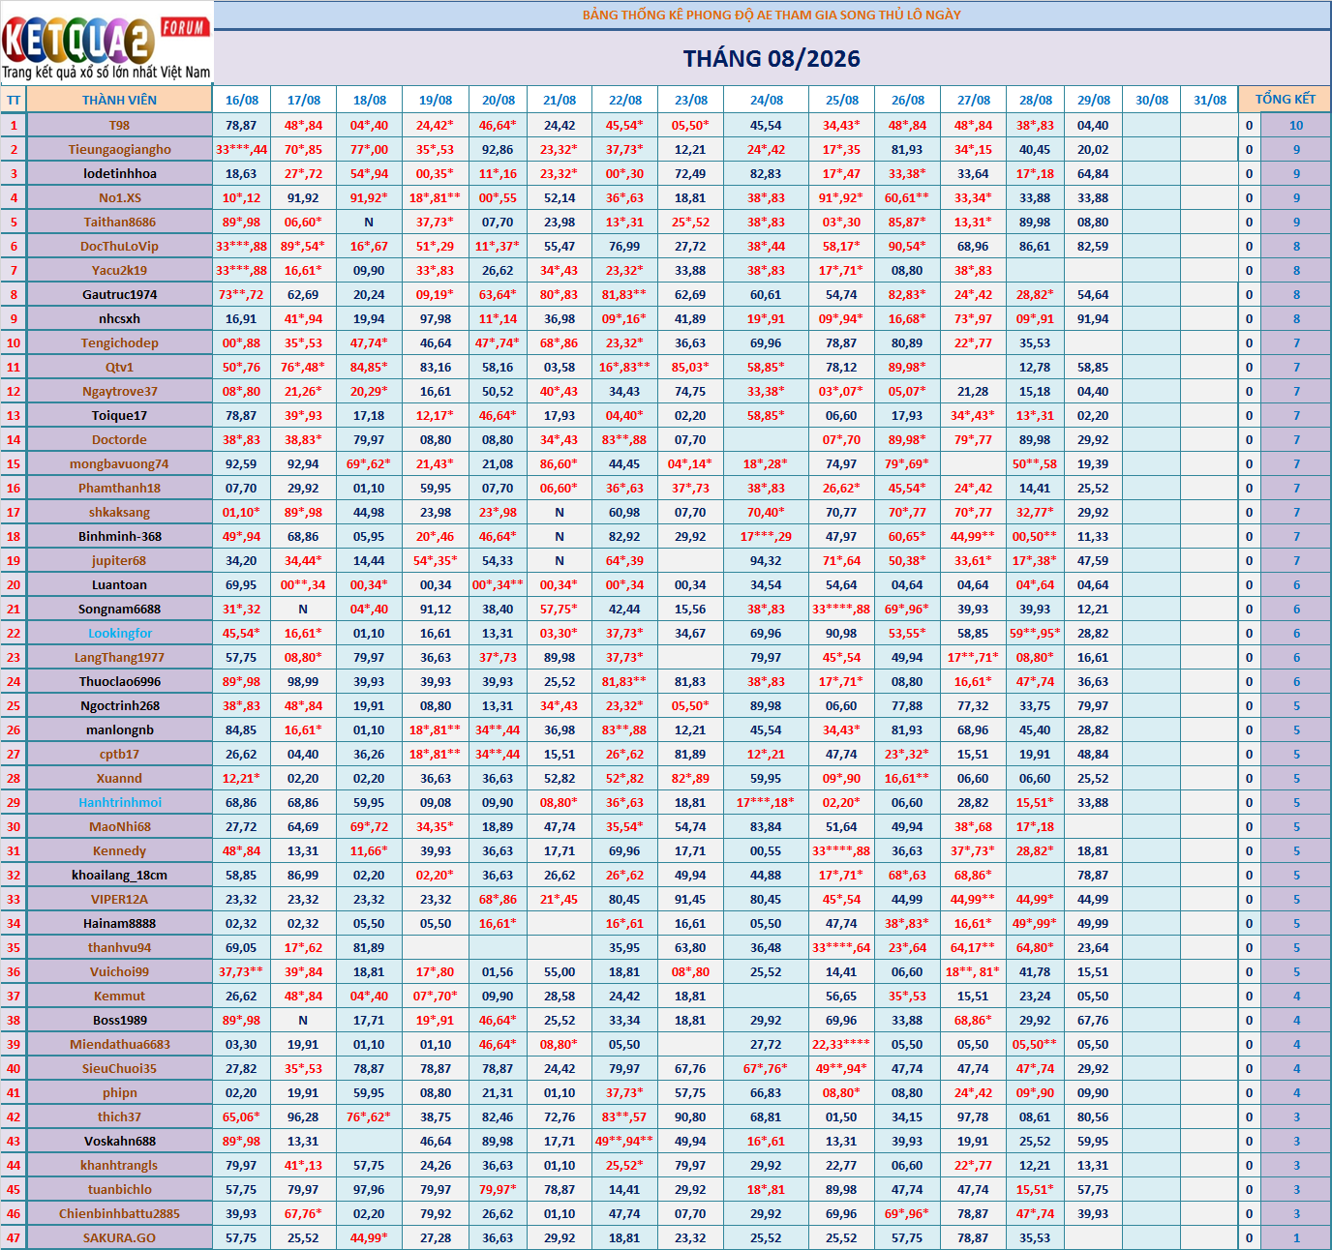This screenshot has width=1332, height=1250.
Task: Click member name Qtv1
Action: [119, 367]
